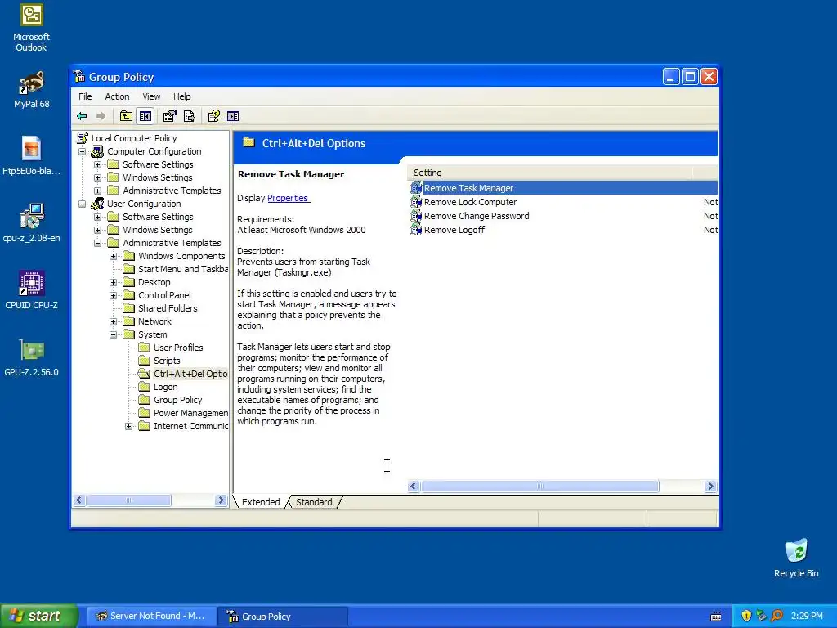Image resolution: width=837 pixels, height=628 pixels.
Task: Click the orange magnifier tray icon
Action: [777, 616]
